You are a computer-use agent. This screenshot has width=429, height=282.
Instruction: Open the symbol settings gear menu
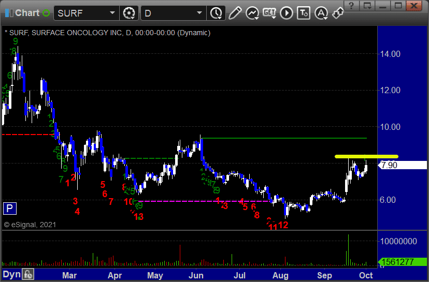(129, 13)
